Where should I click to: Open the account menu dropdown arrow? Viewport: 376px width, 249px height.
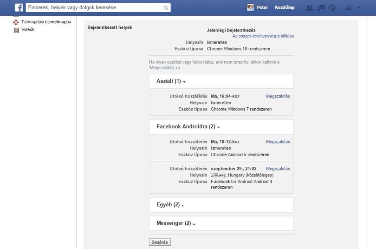(x=359, y=8)
